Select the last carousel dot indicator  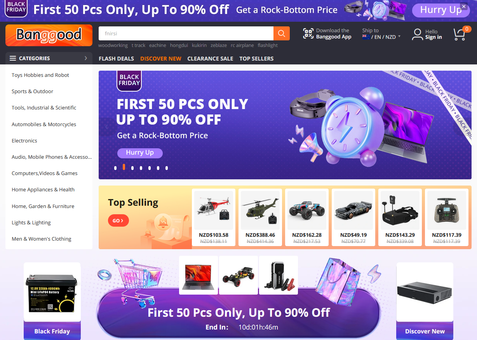click(x=167, y=168)
